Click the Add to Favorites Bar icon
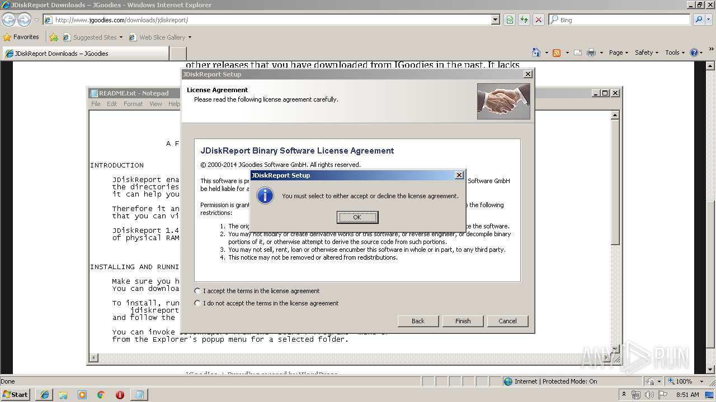 [54, 37]
